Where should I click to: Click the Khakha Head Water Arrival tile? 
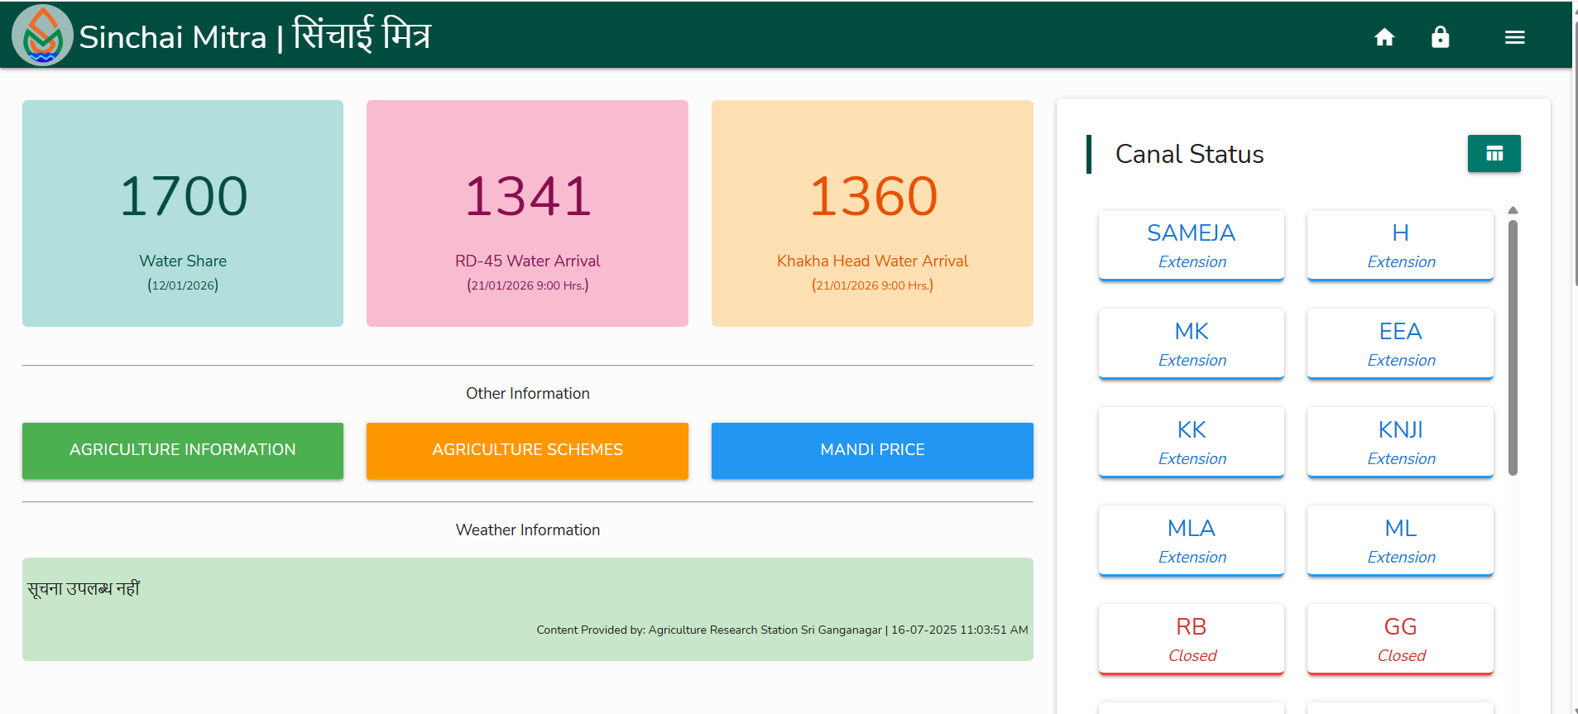[872, 213]
